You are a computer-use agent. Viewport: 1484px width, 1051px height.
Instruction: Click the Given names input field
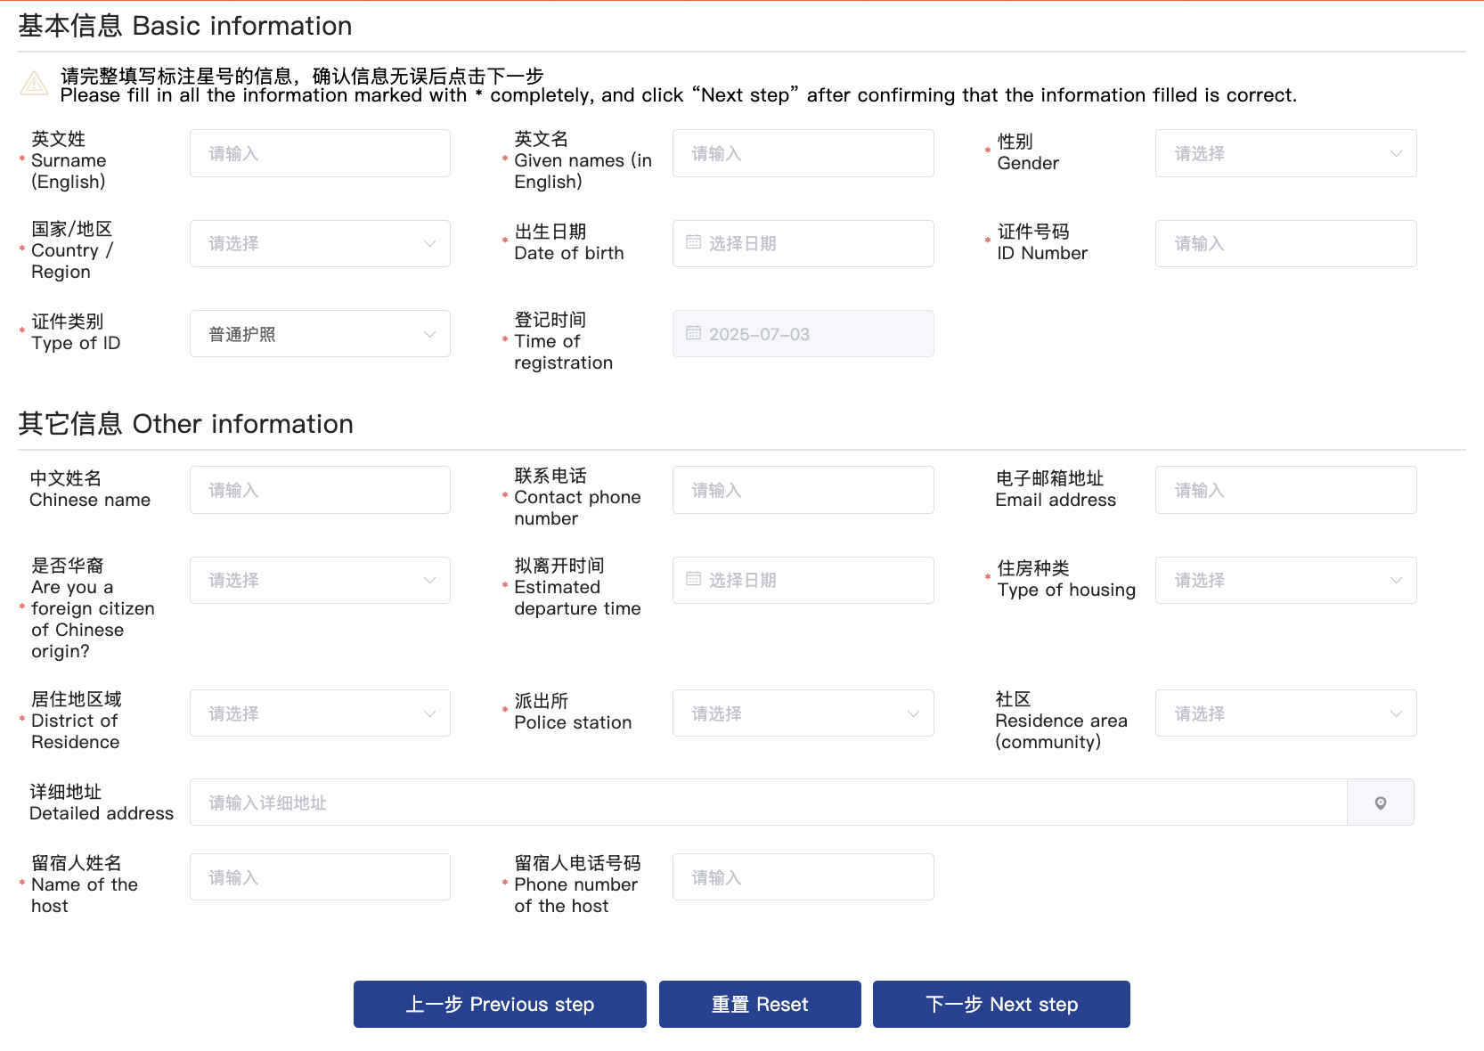803,153
